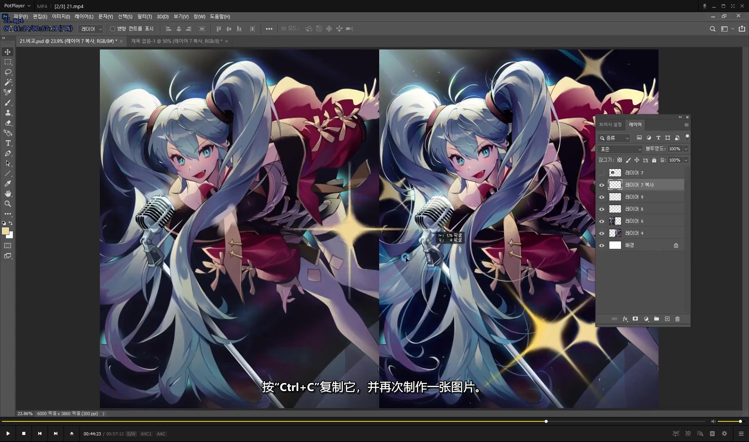Viewport: 749px width, 442px height.
Task: Expand the status bar info arrow
Action: (x=103, y=414)
